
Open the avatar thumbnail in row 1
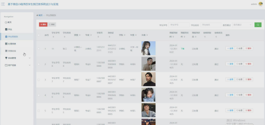(x=148, y=48)
